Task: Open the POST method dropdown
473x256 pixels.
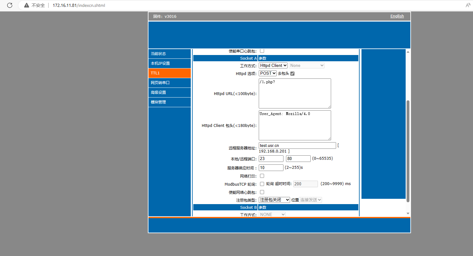Action: (268, 73)
